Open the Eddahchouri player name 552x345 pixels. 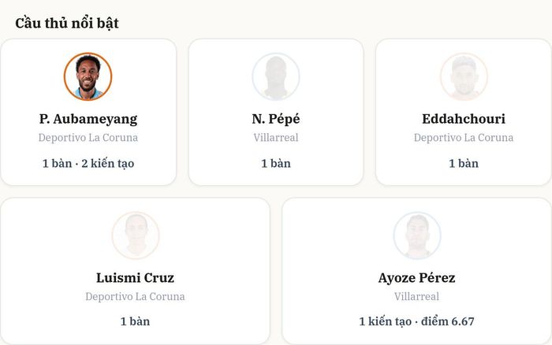pos(464,119)
